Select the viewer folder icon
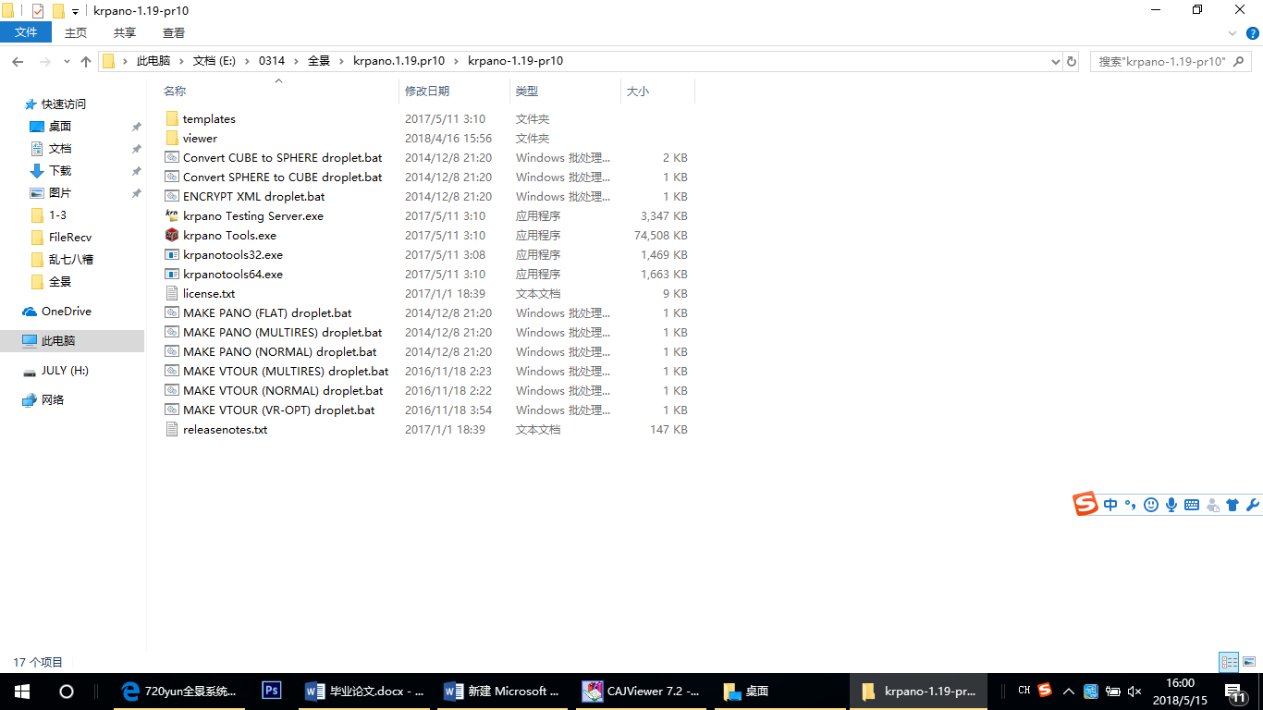 coord(172,138)
